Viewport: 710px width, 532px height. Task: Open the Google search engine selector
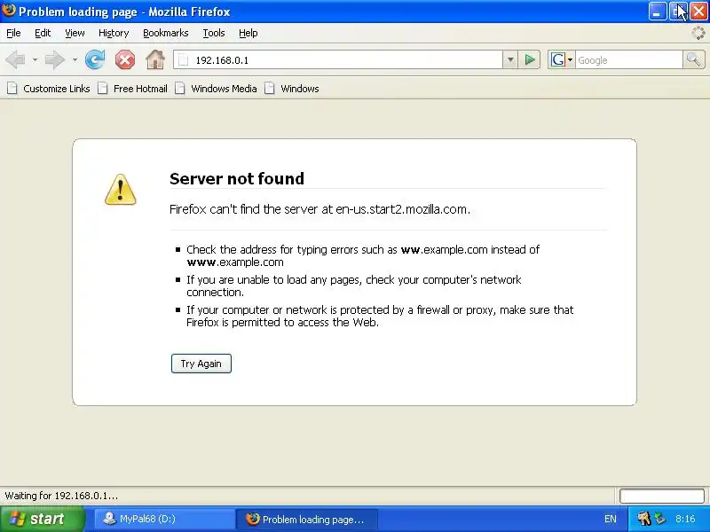click(x=562, y=59)
